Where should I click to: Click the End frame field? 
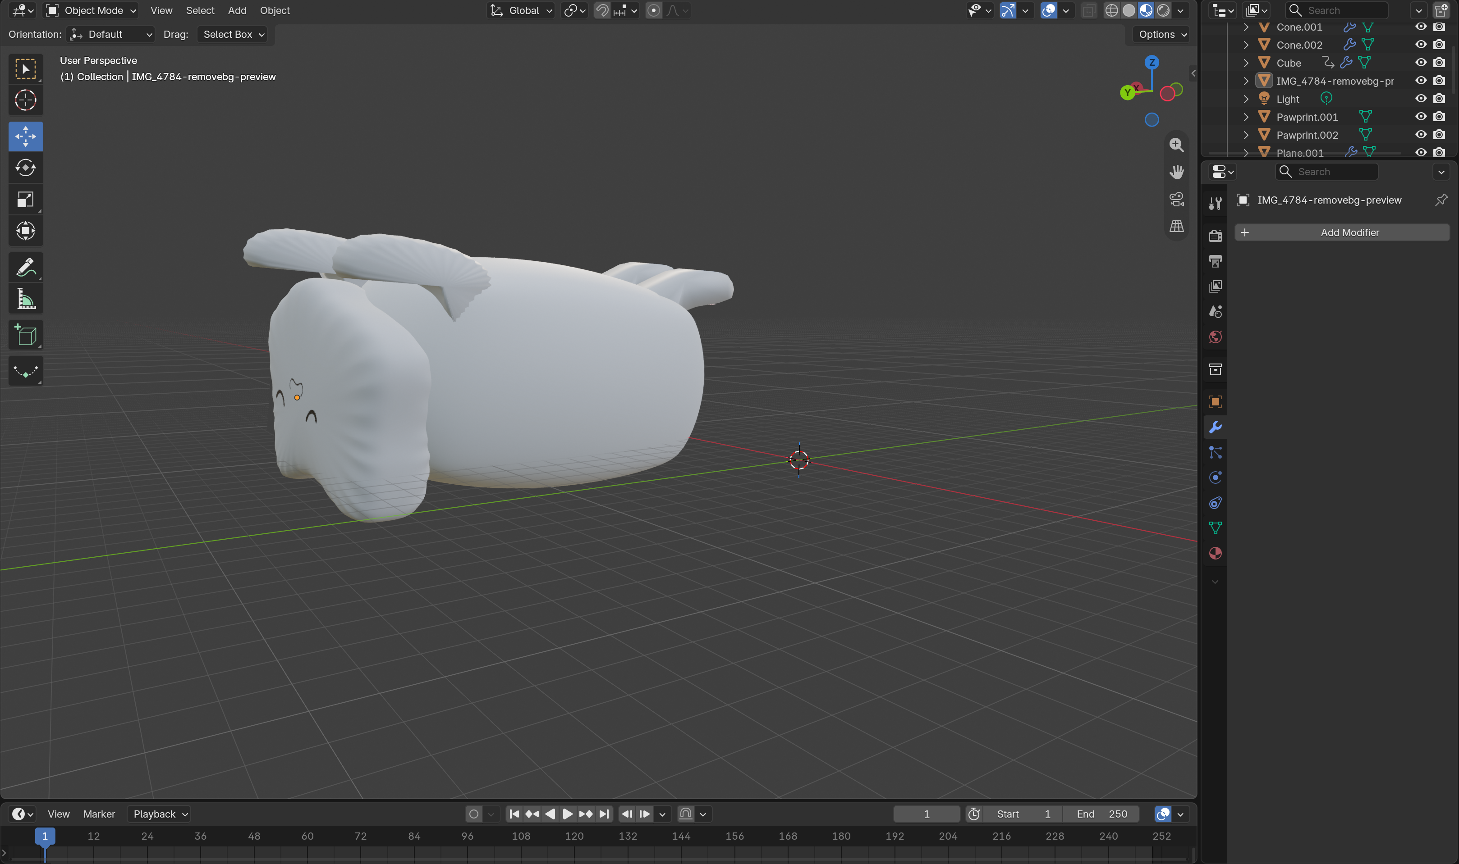coord(1101,814)
